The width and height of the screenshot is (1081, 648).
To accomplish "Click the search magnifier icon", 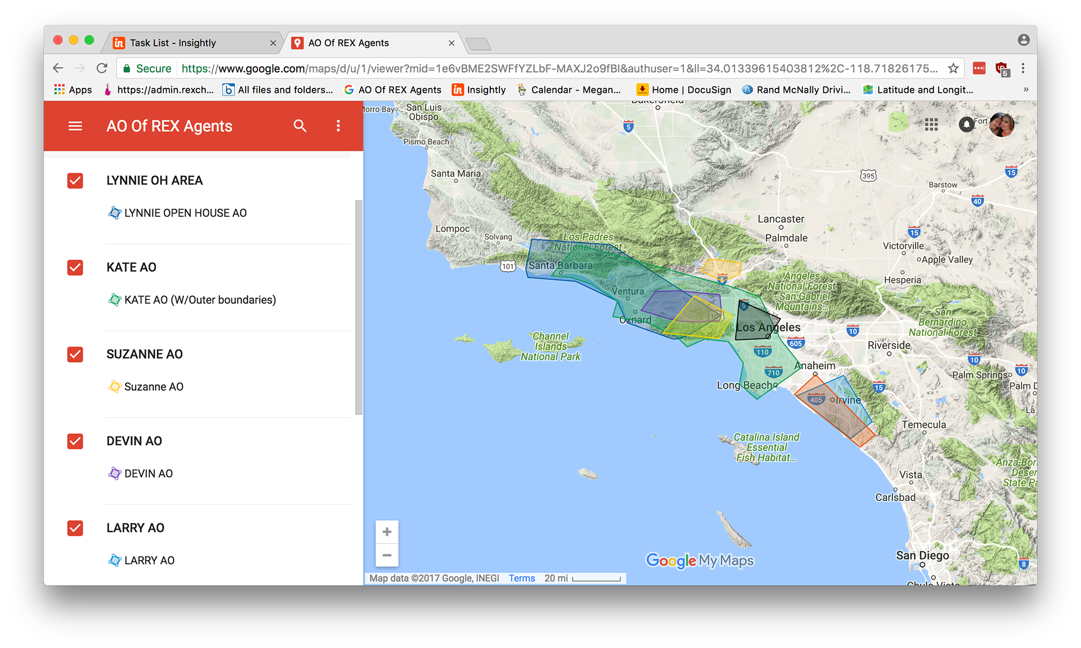I will tap(300, 126).
